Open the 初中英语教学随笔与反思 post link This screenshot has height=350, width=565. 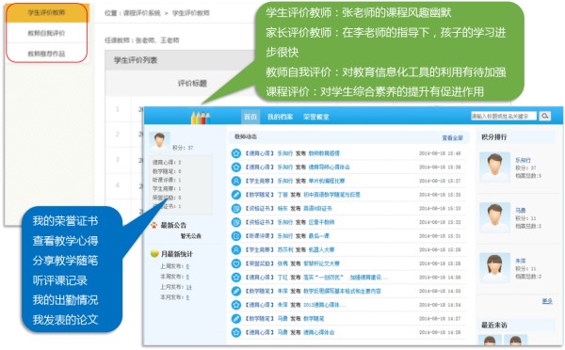(x=331, y=195)
